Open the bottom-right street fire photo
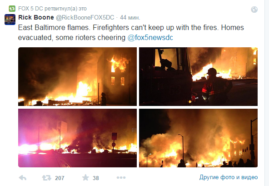Screen dimensions: 269x186 [x=198, y=138]
